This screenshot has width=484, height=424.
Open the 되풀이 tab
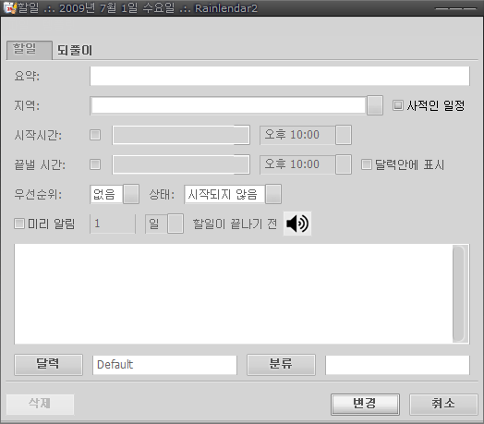pyautogui.click(x=75, y=50)
